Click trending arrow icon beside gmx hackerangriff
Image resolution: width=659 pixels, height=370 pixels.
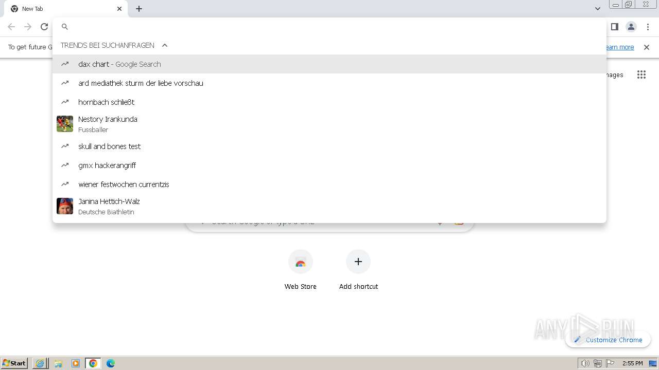click(x=65, y=165)
